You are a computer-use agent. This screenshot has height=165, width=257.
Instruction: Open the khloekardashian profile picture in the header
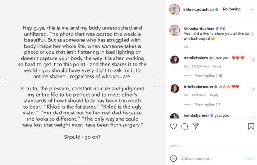tap(175, 10)
